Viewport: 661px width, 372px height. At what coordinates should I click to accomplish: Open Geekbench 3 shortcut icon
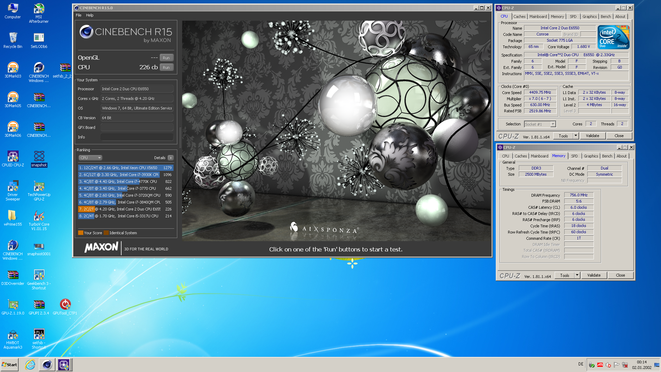(39, 280)
